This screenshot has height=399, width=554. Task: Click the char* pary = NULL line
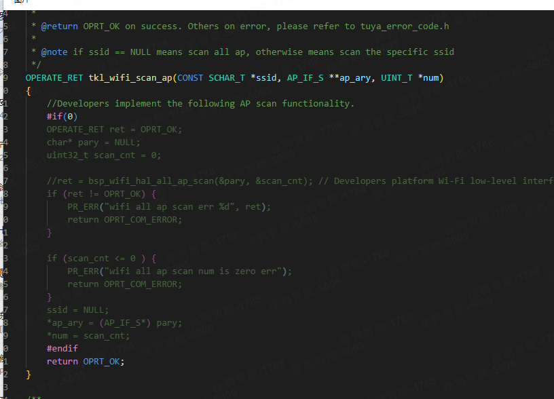click(93, 142)
